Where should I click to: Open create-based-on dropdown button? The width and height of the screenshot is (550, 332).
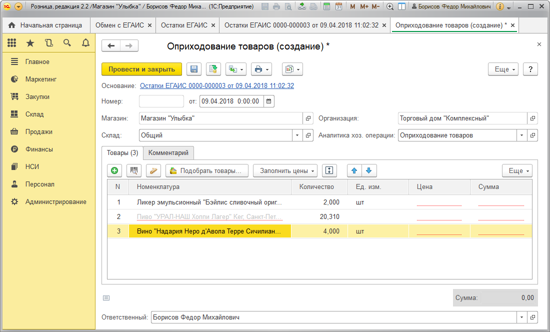pyautogui.click(x=236, y=69)
